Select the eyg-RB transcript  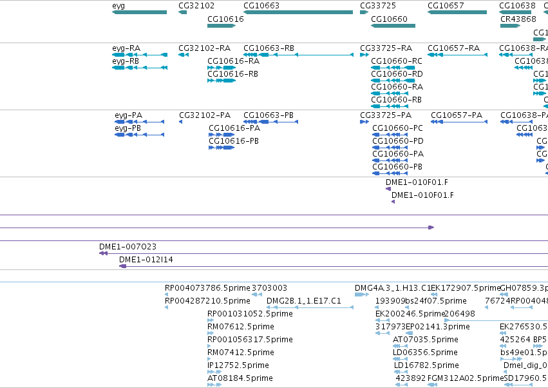point(140,68)
